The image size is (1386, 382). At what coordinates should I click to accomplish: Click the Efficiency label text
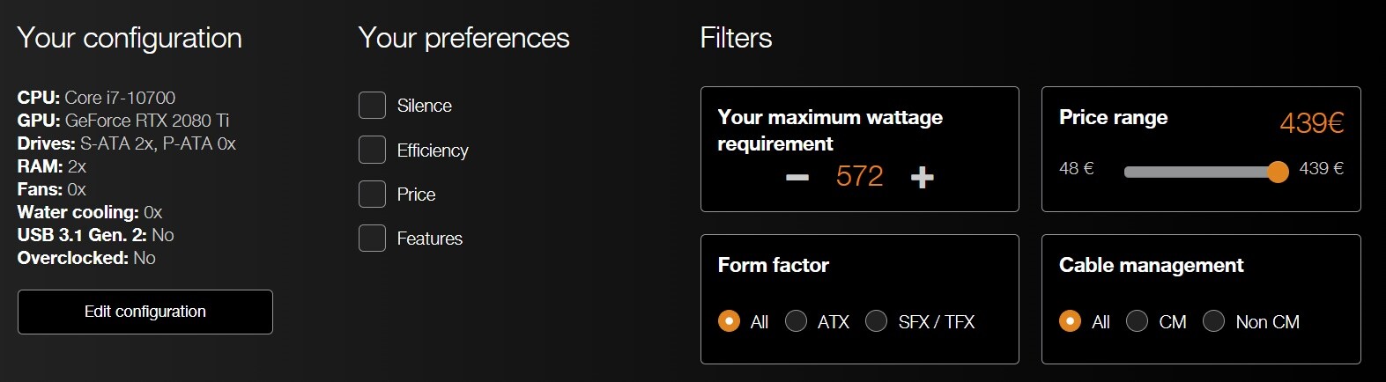click(x=433, y=151)
